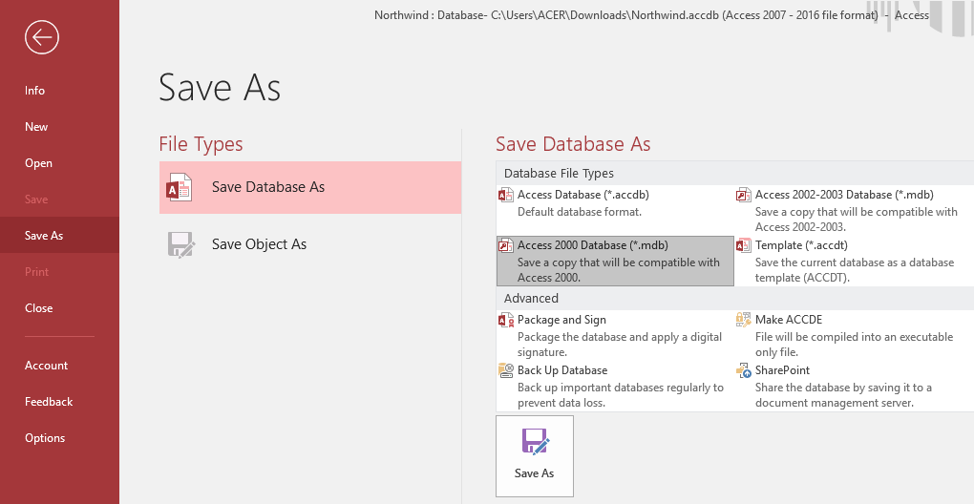Open Feedback from the sidebar
Screen dimensions: 974x504
pyautogui.click(x=49, y=402)
